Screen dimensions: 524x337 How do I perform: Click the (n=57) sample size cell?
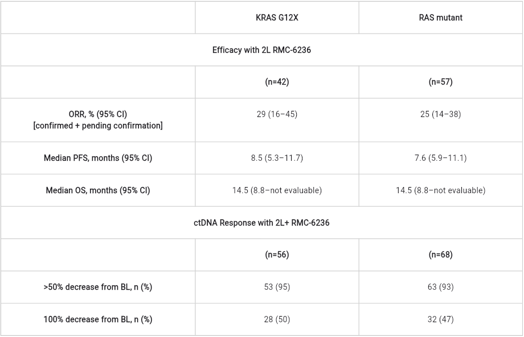440,82
